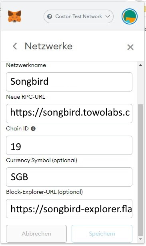Click the network dropdown chevron arrow

pos(108,16)
